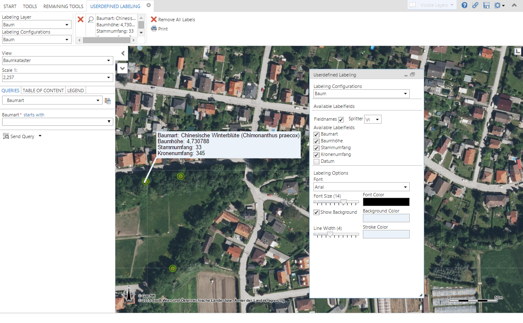The width and height of the screenshot is (523, 323).
Task: Enable the Datum label field
Action: click(x=316, y=161)
